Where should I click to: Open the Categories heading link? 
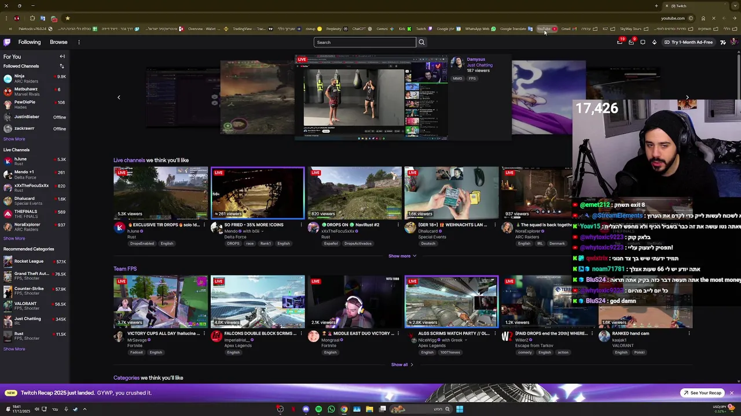click(126, 378)
